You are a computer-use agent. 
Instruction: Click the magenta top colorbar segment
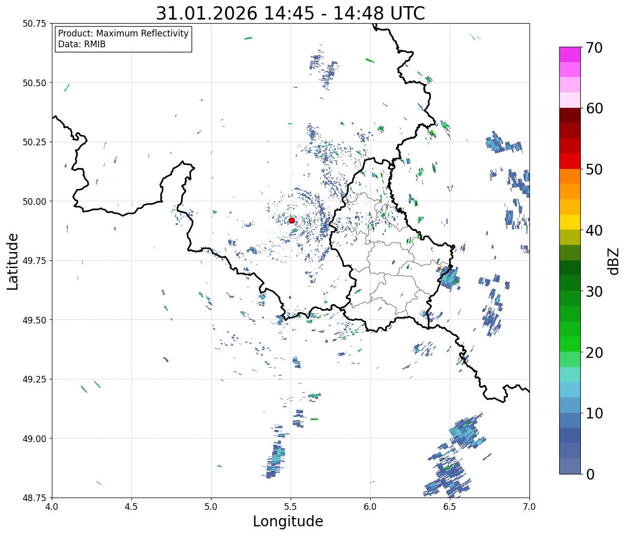(x=570, y=54)
